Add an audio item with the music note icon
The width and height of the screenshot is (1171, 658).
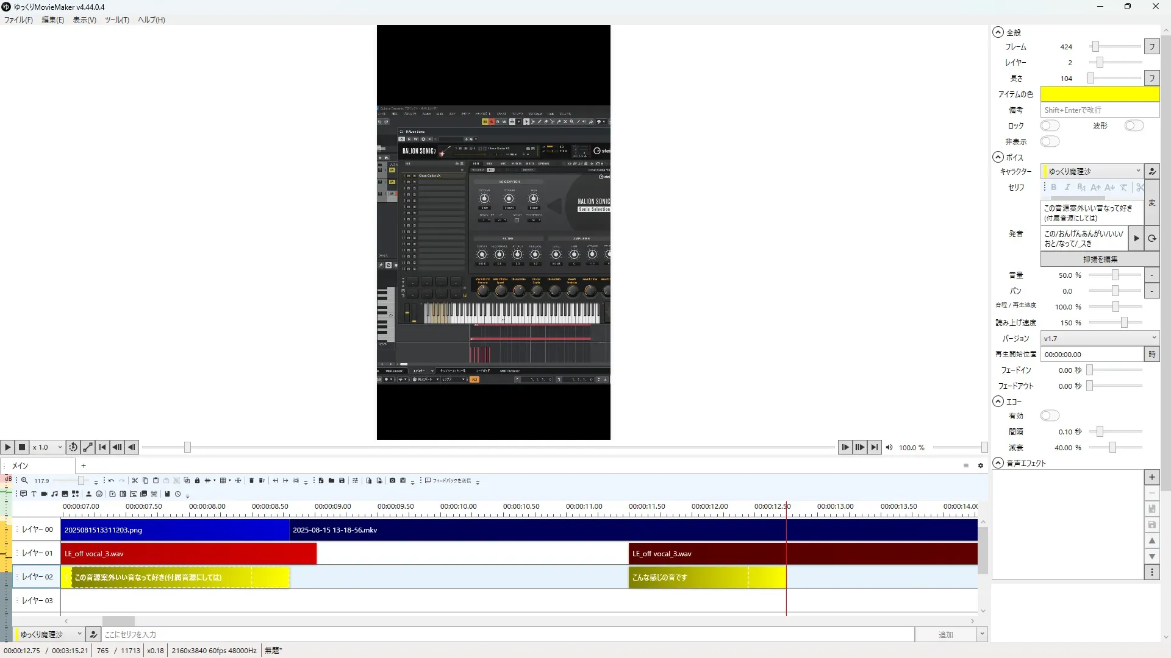[x=54, y=494]
